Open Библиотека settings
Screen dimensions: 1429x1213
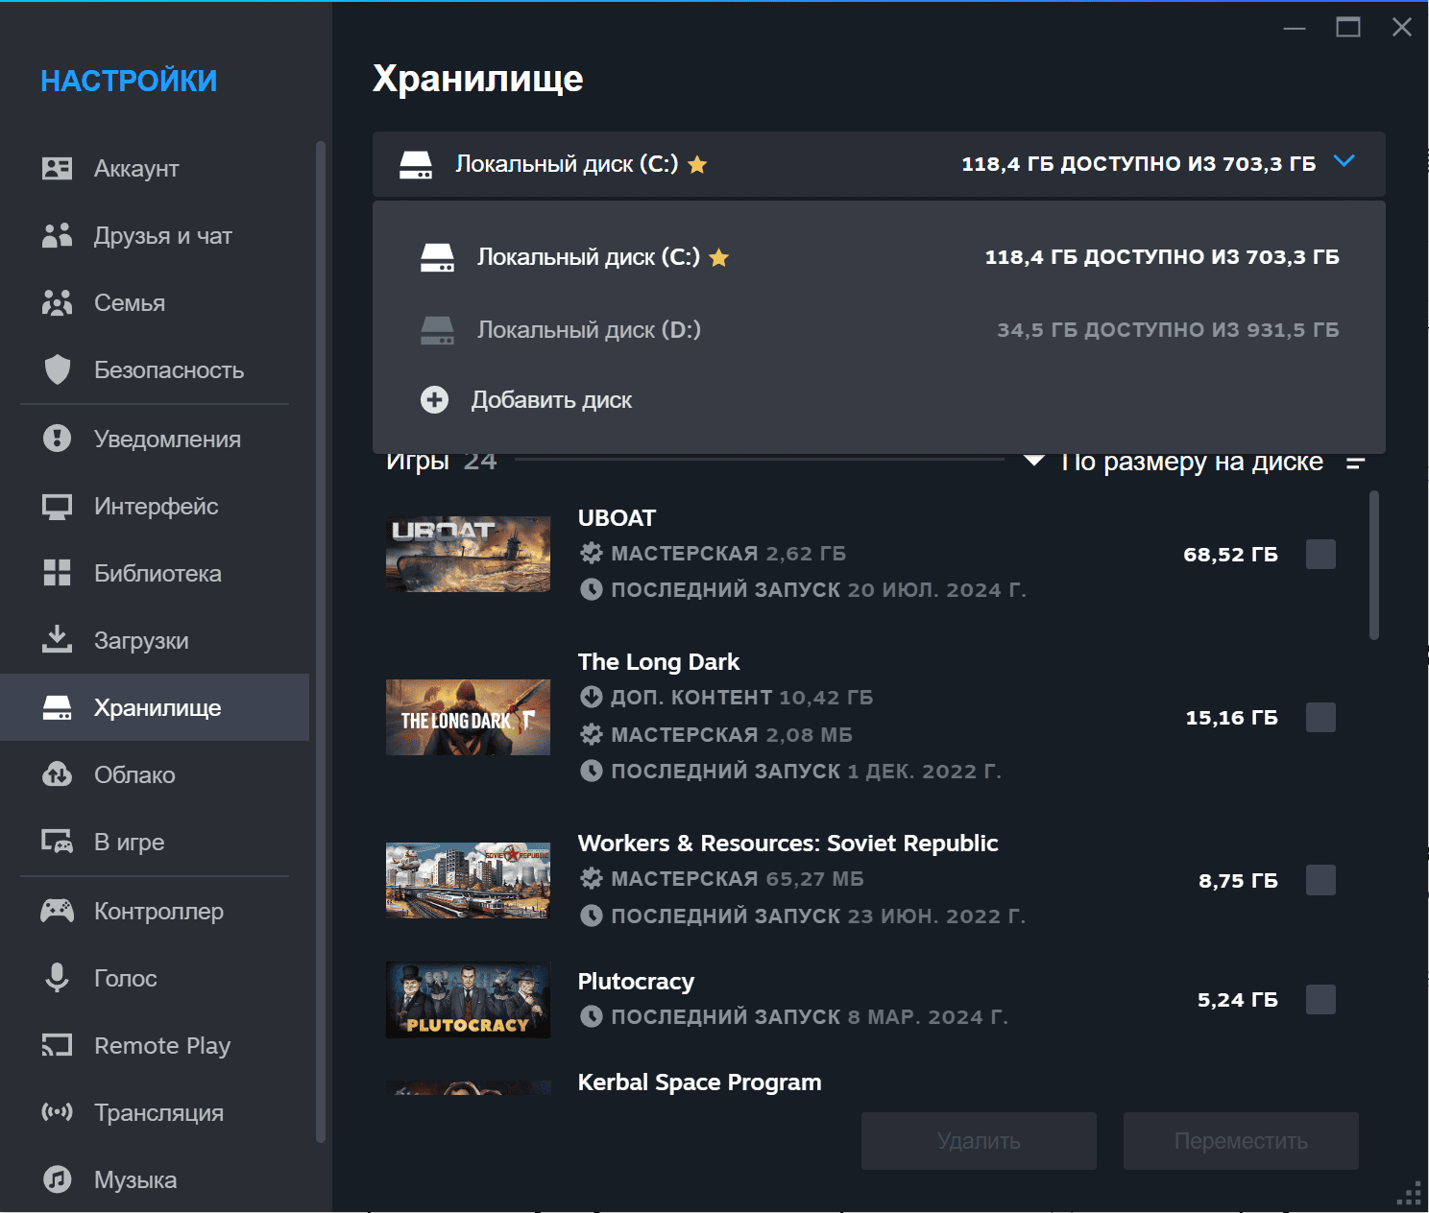click(x=155, y=574)
